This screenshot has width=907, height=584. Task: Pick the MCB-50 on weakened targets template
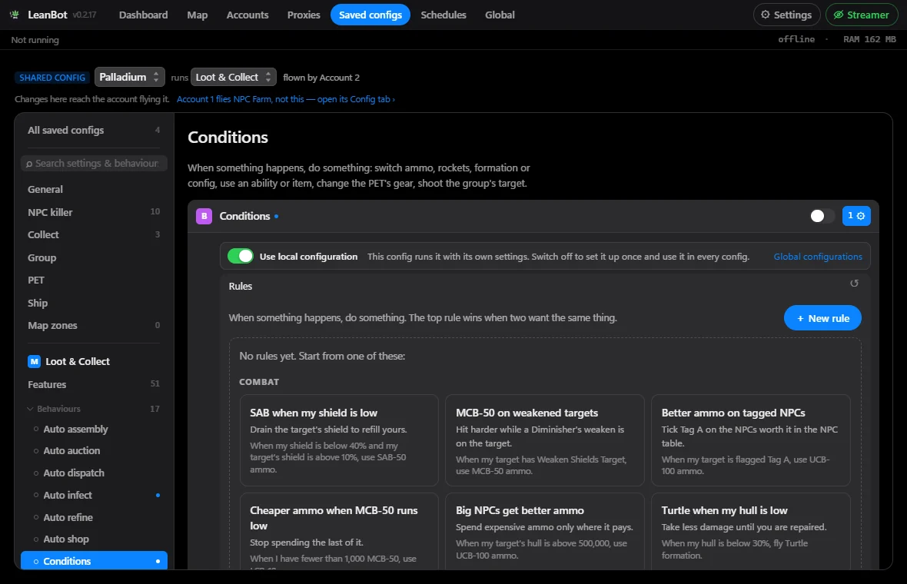point(545,440)
